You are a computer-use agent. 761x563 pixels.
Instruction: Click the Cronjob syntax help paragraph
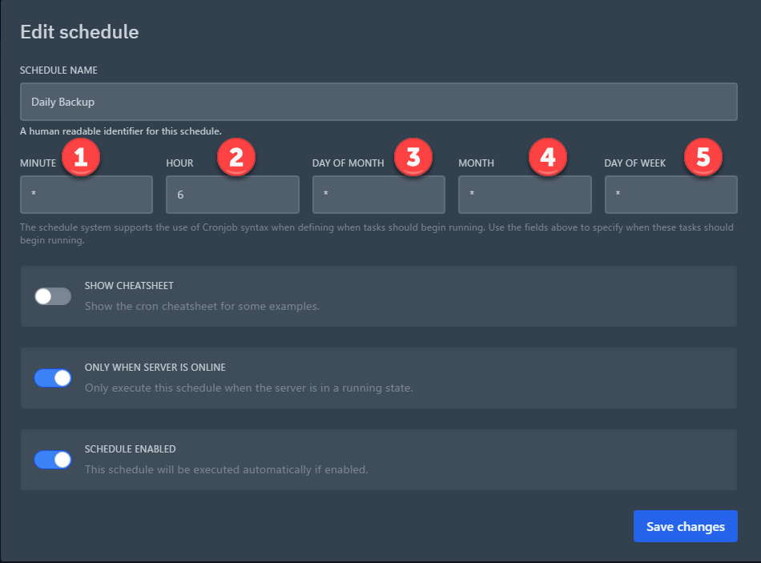pos(376,234)
